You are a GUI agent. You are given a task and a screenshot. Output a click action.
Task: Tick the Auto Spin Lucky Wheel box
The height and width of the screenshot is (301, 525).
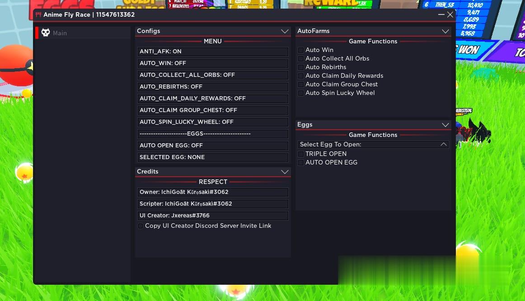(x=301, y=93)
